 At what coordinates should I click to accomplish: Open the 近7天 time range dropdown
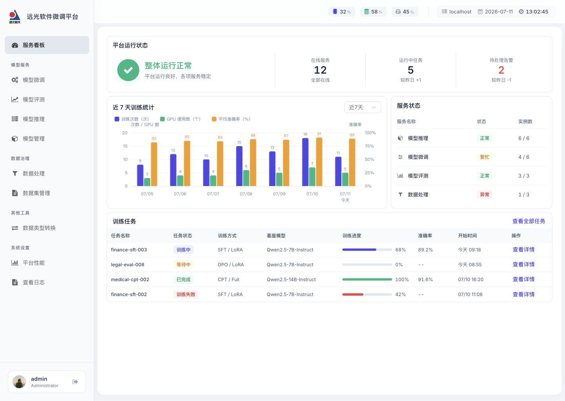[363, 107]
